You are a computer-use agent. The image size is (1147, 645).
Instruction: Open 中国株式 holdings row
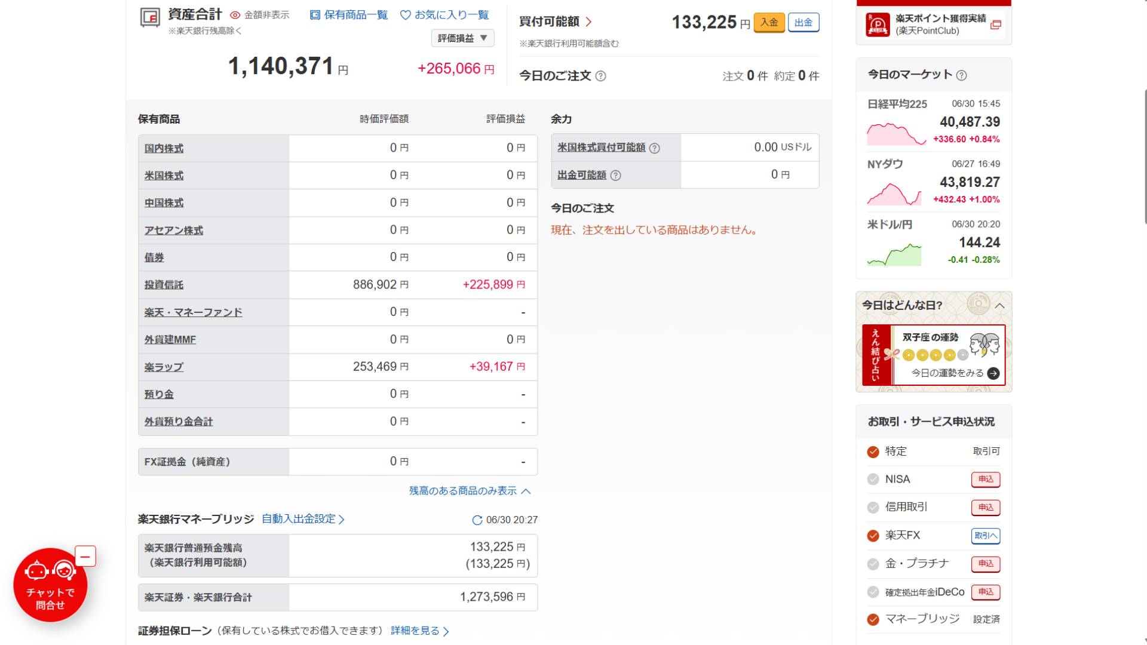tap(164, 203)
